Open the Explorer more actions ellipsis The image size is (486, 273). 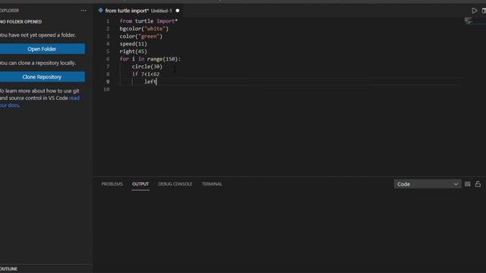tap(84, 11)
